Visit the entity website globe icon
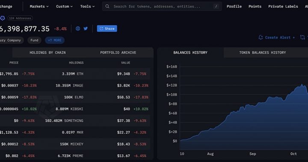Image resolution: width=308 pixels, height=162 pixels. pyautogui.click(x=78, y=29)
